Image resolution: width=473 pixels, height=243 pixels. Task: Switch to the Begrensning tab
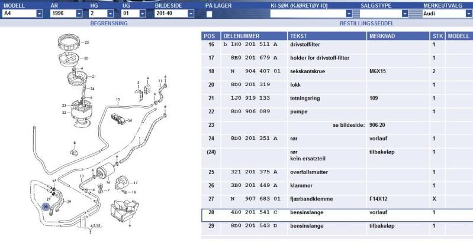[108, 24]
